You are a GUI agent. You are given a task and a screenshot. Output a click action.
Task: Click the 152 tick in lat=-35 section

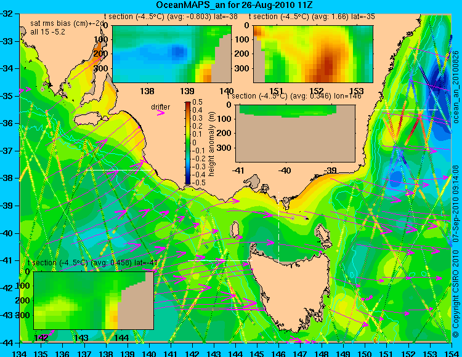[x=317, y=90]
